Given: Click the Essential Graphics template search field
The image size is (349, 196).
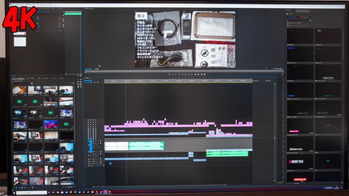Looking at the screenshot, I should tap(299, 20).
